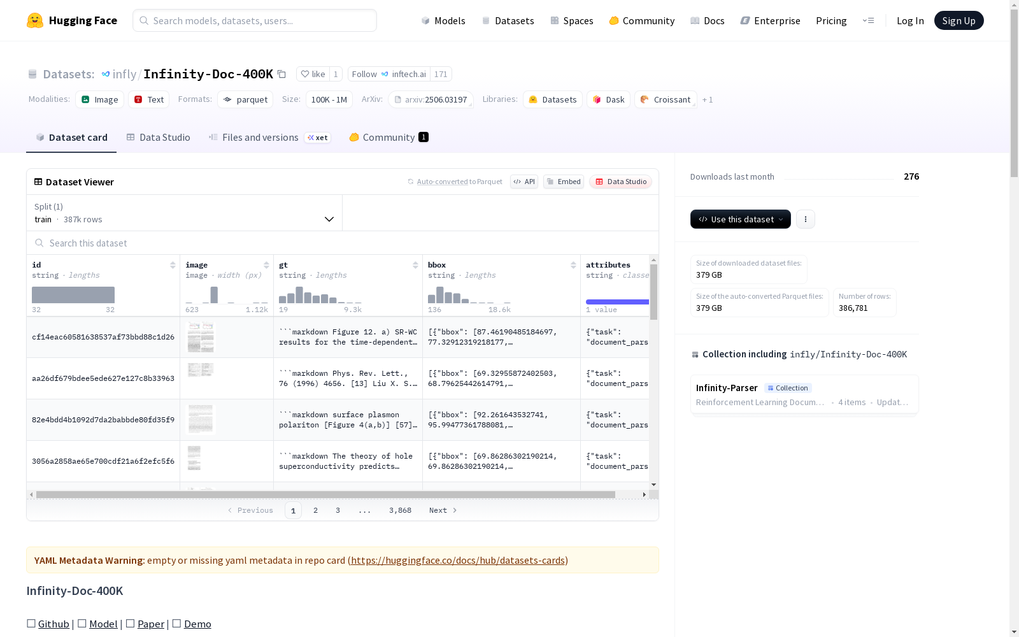This screenshot has width=1019, height=637.
Task: Open the Infinity-Parser collection card
Action: pos(804,394)
